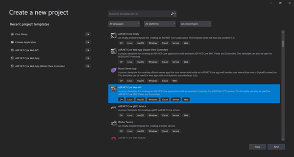Open the All languages dropdown
The image size is (294, 157).
124,24
